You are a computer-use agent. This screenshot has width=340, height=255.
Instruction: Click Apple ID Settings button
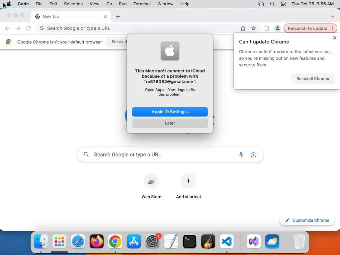(x=170, y=112)
